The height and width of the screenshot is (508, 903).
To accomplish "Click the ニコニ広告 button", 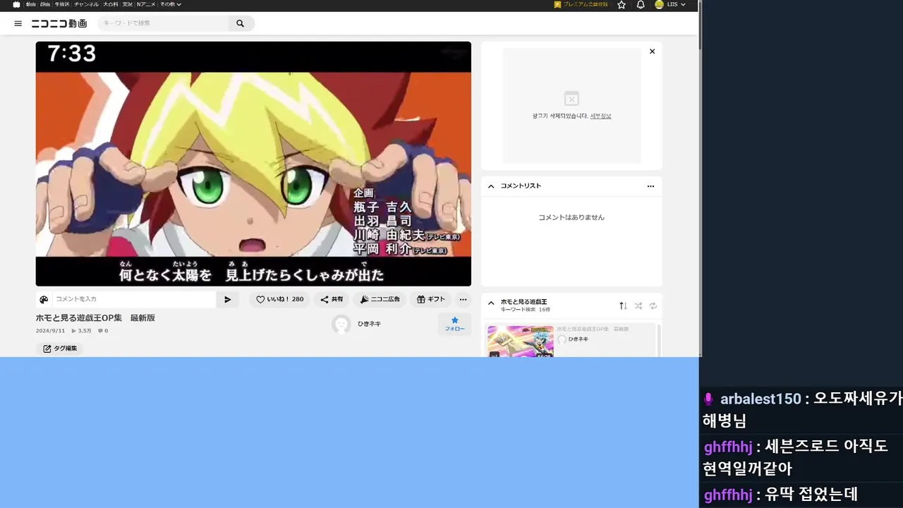I will click(380, 299).
